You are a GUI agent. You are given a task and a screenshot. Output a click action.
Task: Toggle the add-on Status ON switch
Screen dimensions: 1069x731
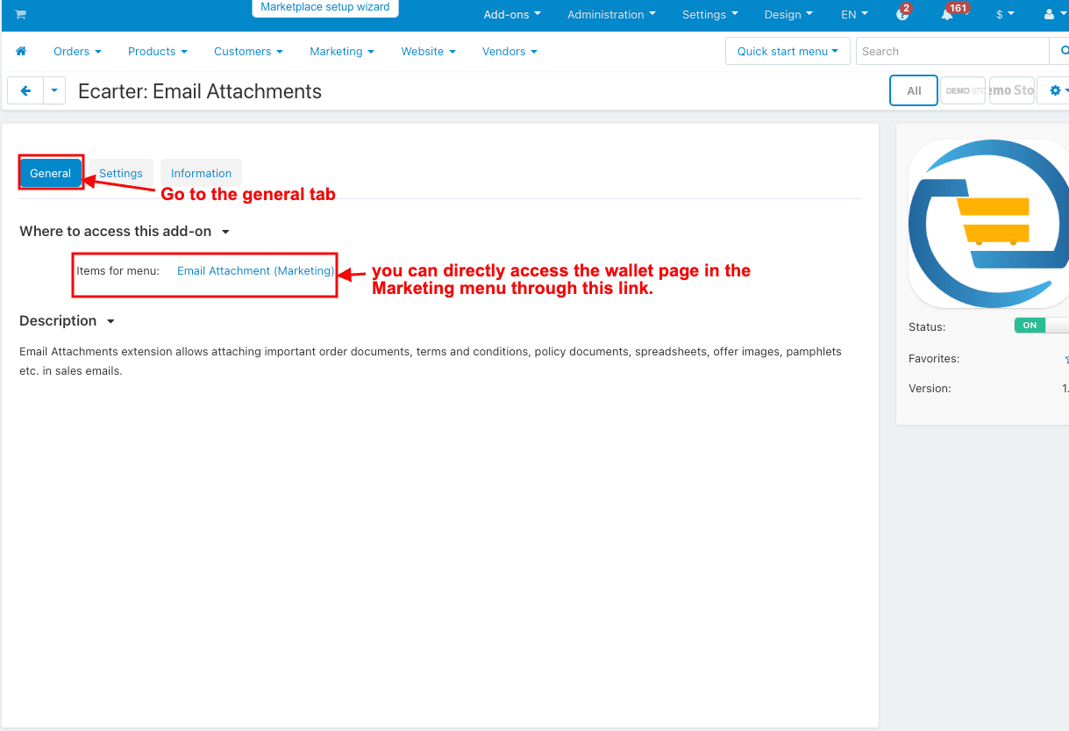[1041, 326]
